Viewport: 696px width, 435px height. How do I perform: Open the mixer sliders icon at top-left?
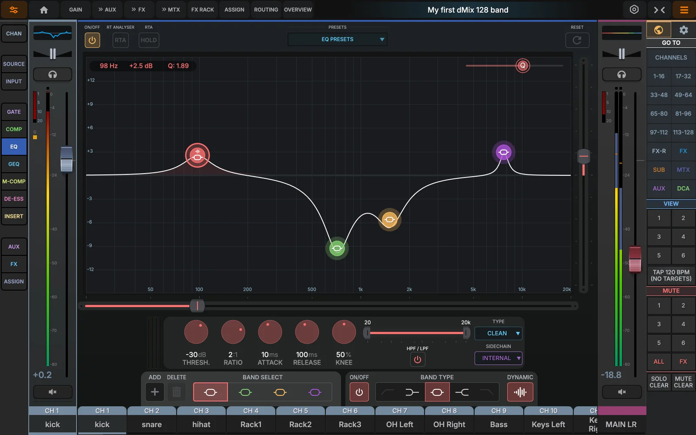tap(14, 10)
